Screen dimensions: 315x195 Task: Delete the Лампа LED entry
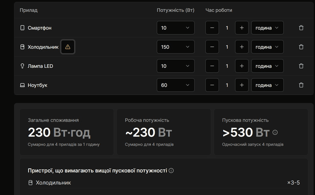click(301, 66)
